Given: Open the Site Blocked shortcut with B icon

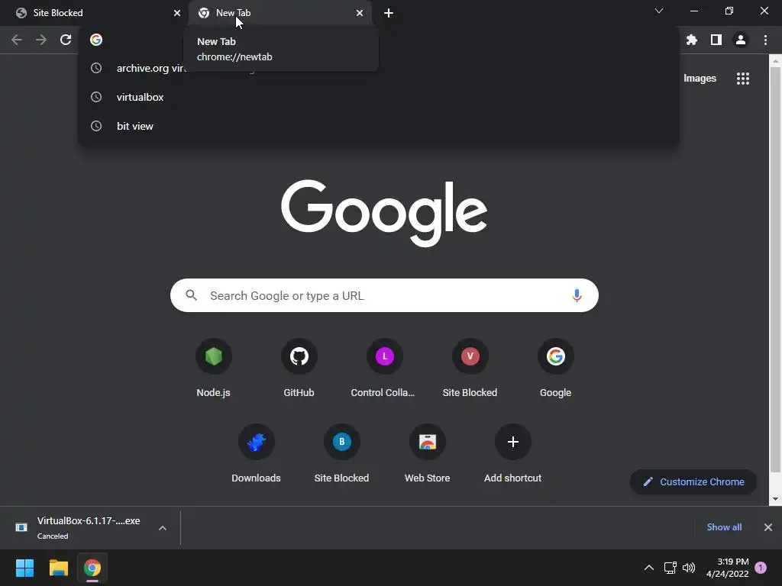Looking at the screenshot, I should [x=341, y=453].
